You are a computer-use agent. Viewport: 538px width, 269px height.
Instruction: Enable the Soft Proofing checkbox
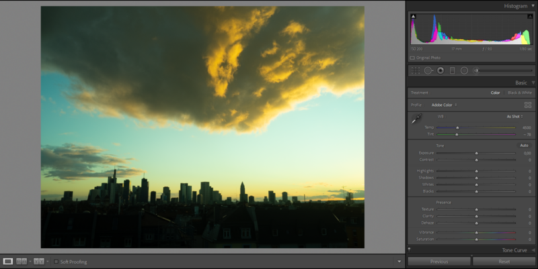(56, 262)
